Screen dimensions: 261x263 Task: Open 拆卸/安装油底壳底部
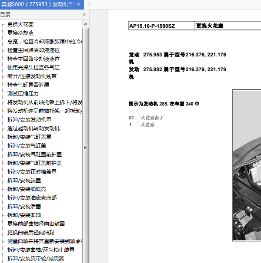pyautogui.click(x=32, y=198)
